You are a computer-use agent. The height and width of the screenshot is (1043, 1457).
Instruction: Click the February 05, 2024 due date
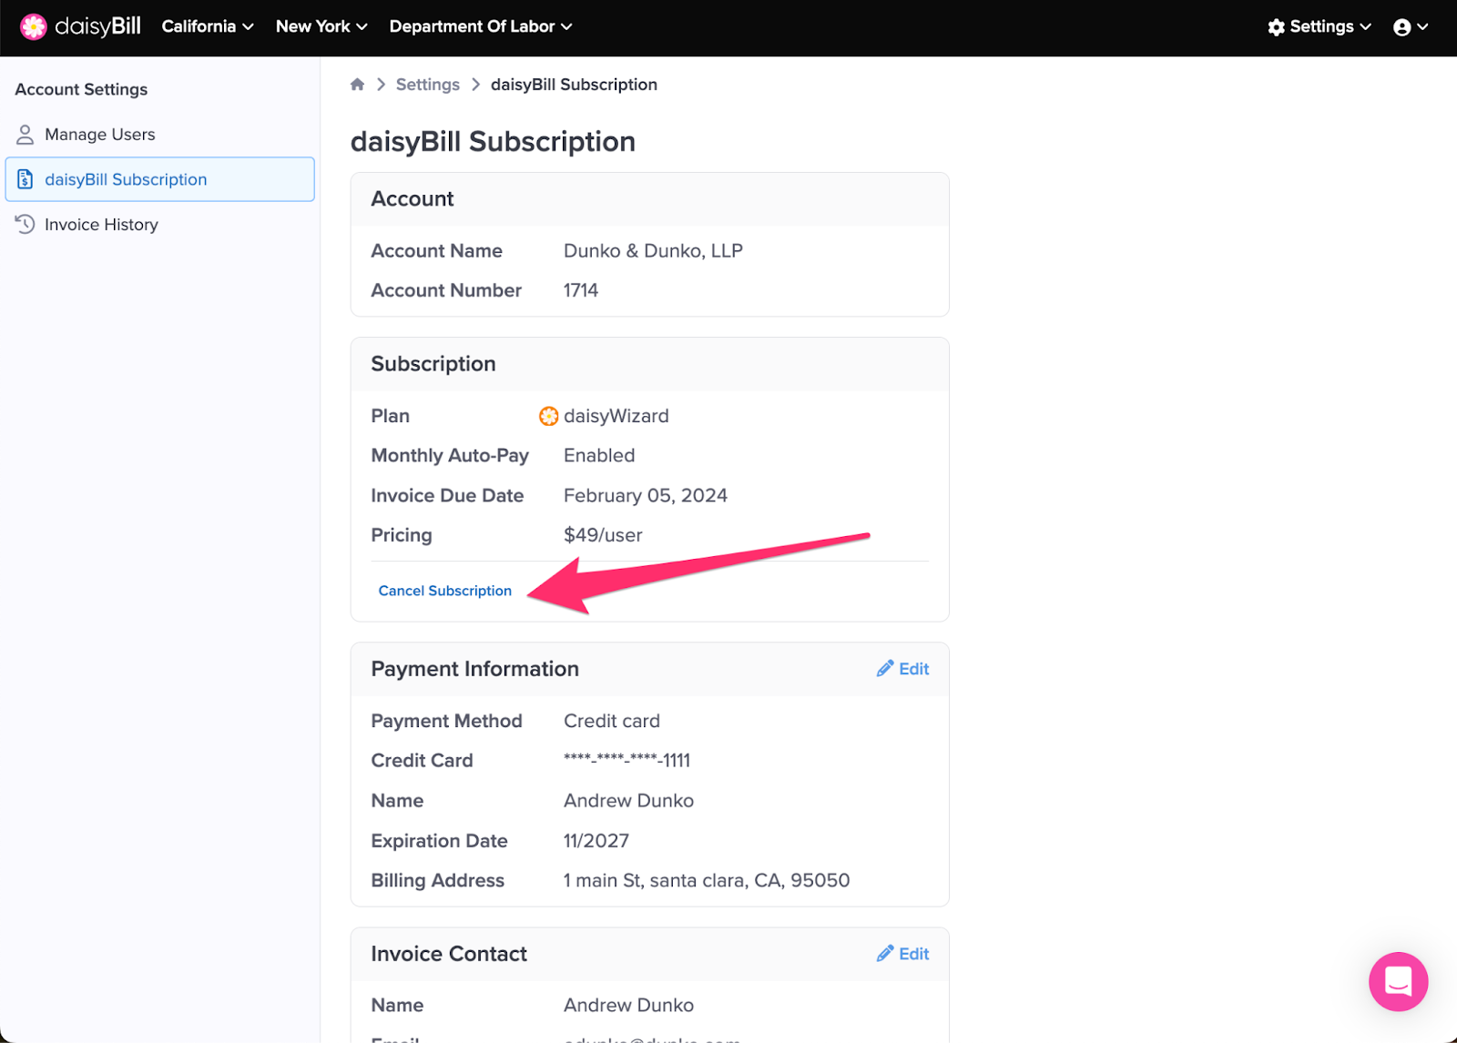coord(646,496)
